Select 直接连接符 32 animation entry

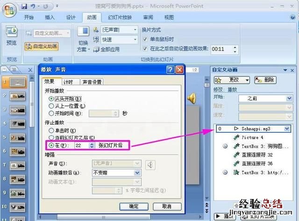click(253, 155)
